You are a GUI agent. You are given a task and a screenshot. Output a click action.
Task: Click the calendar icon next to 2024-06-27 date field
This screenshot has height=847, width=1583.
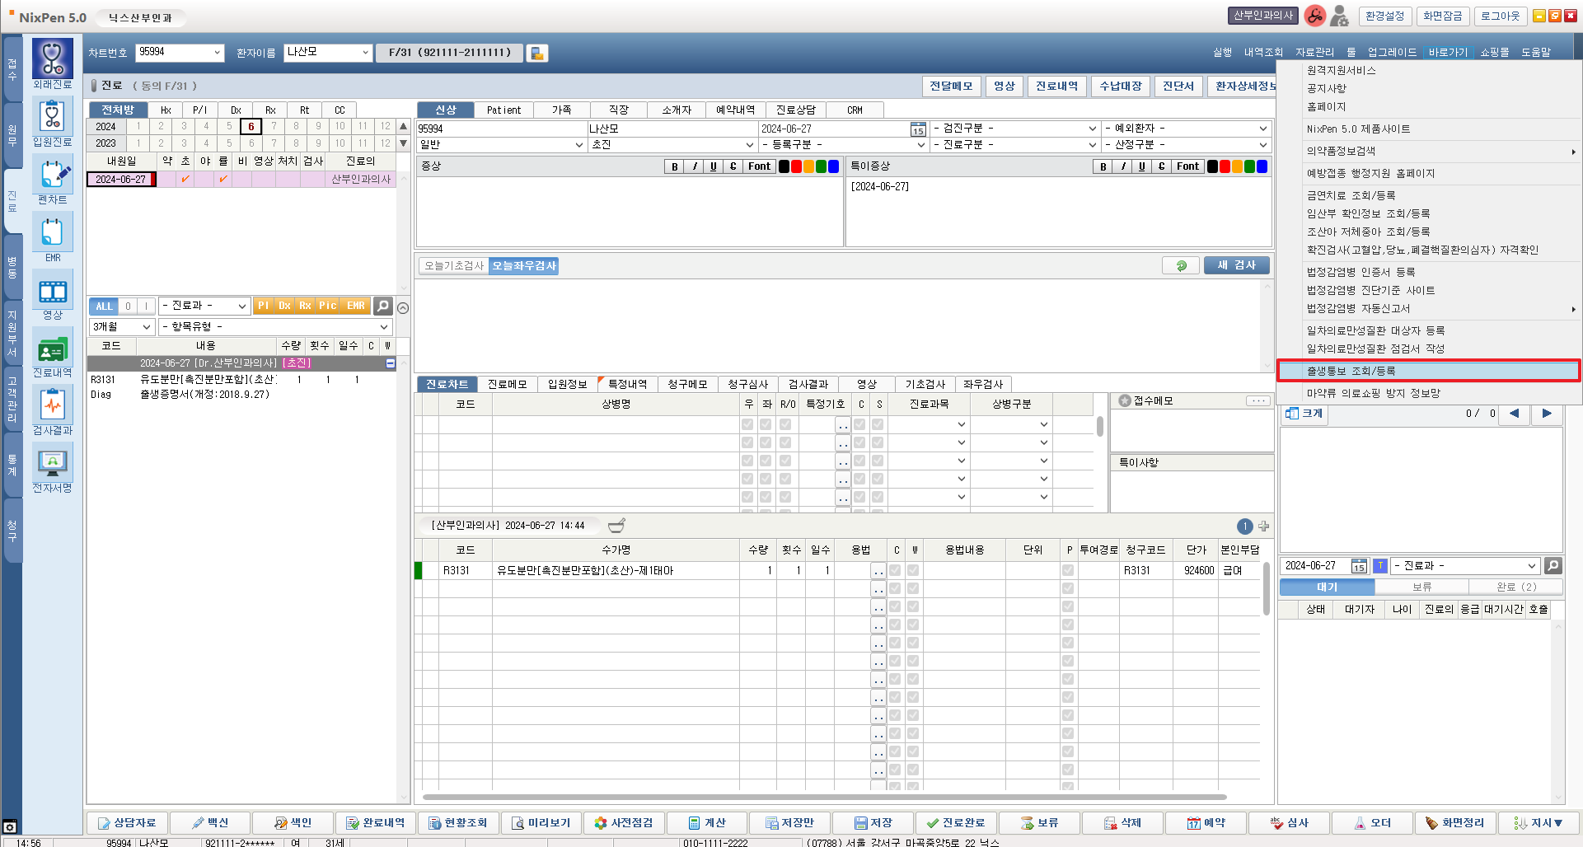917,129
